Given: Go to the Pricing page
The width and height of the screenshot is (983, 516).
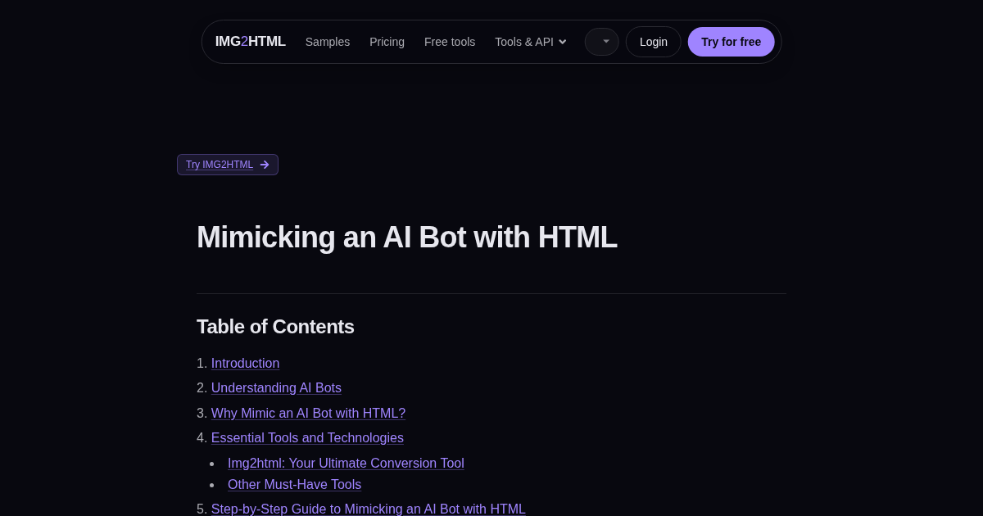Looking at the screenshot, I should point(387,42).
